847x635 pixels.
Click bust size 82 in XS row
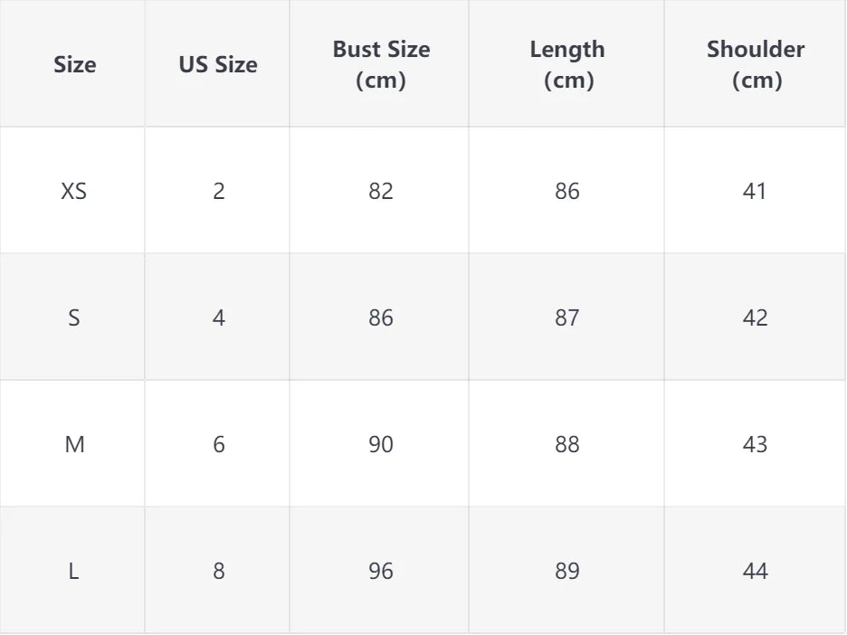click(x=381, y=191)
